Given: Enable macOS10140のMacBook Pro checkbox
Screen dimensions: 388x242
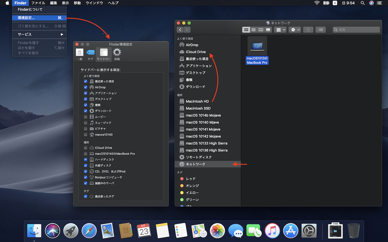Looking at the screenshot, I should pos(86,154).
